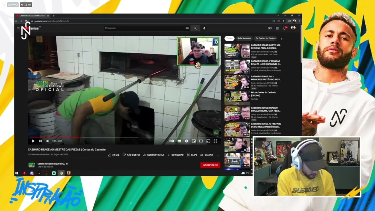Skip to the next video
375x211 pixels.
[x=40, y=141]
